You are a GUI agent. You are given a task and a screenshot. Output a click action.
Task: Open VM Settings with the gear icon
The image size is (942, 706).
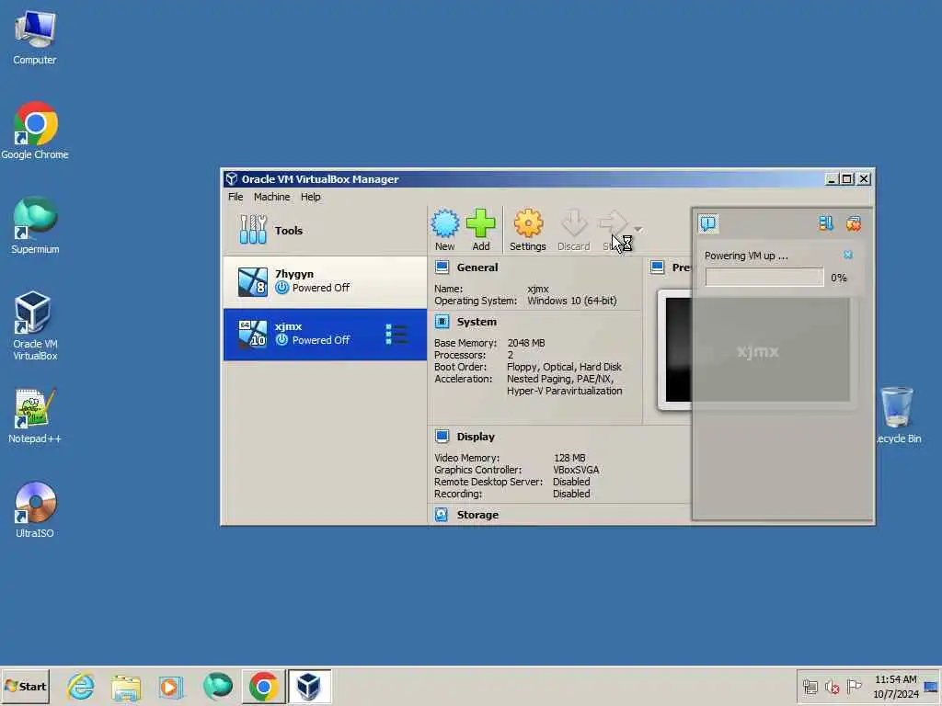click(528, 230)
